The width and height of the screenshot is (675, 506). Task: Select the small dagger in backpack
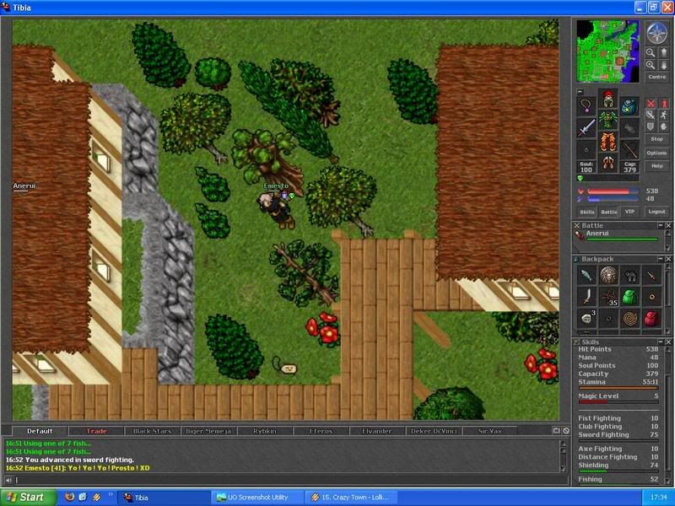(651, 276)
